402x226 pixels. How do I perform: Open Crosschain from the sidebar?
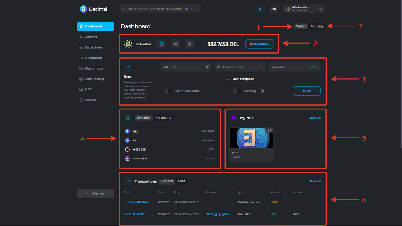pos(94,47)
